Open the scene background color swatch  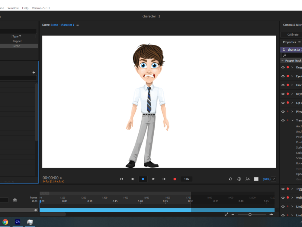pos(256,179)
